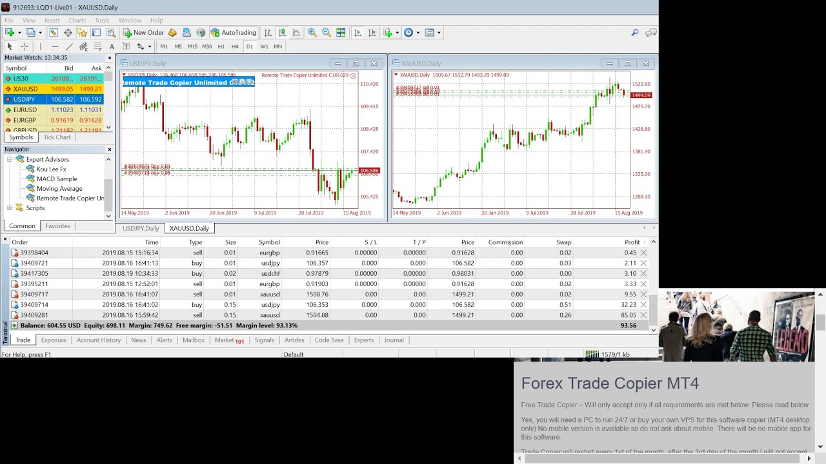Select the cursor arrow tool
The image size is (826, 464).
pyautogui.click(x=10, y=46)
